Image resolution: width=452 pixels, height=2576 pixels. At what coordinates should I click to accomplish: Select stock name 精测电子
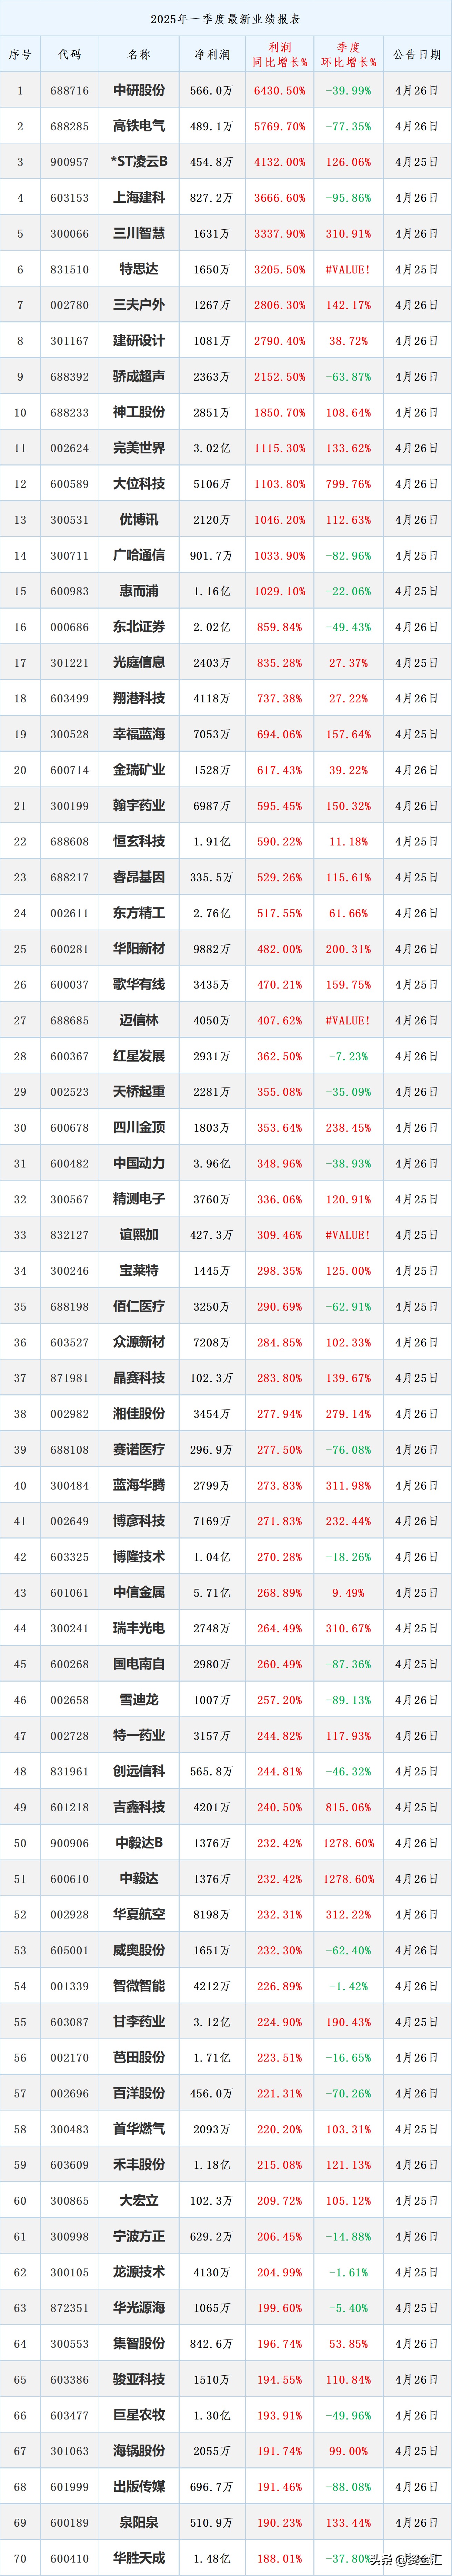click(139, 1199)
